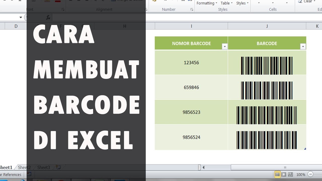Click the horizontal scrollbar left arrow
322x181 pixels.
(204, 167)
